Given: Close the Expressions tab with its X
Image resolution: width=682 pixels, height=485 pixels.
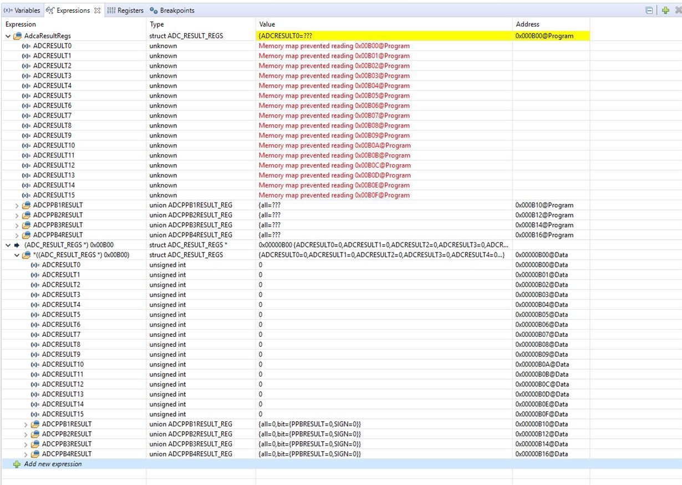Looking at the screenshot, I should click(97, 11).
